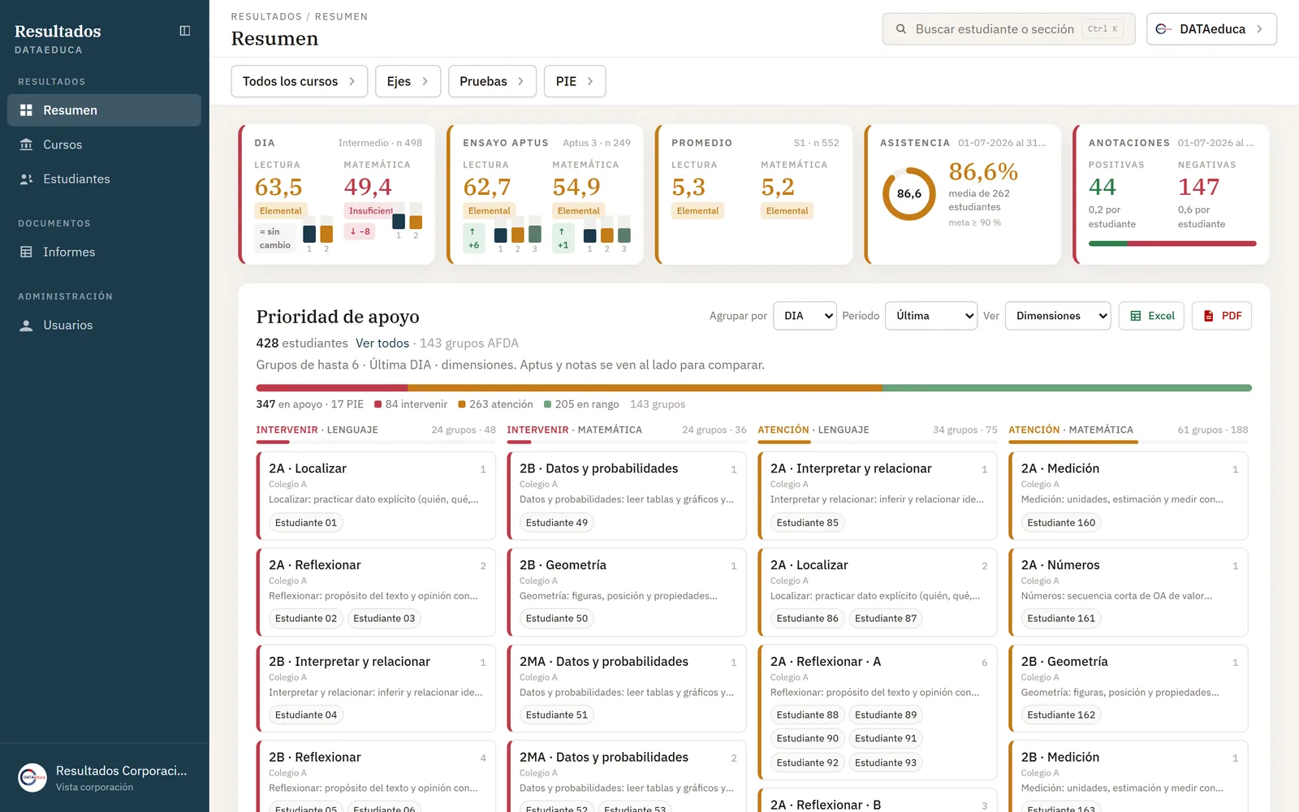Viewport: 1299px width, 812px height.
Task: Click the corporation logo avatar in the sidebar footer
Action: pos(32,778)
